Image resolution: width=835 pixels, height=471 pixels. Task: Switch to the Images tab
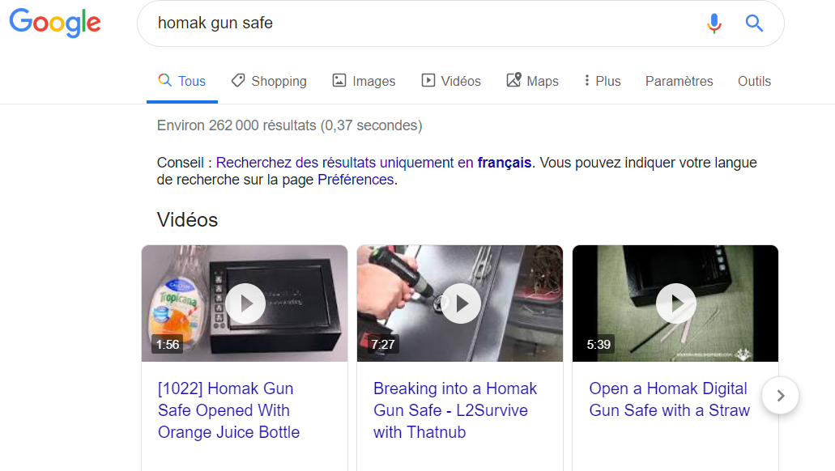[364, 81]
